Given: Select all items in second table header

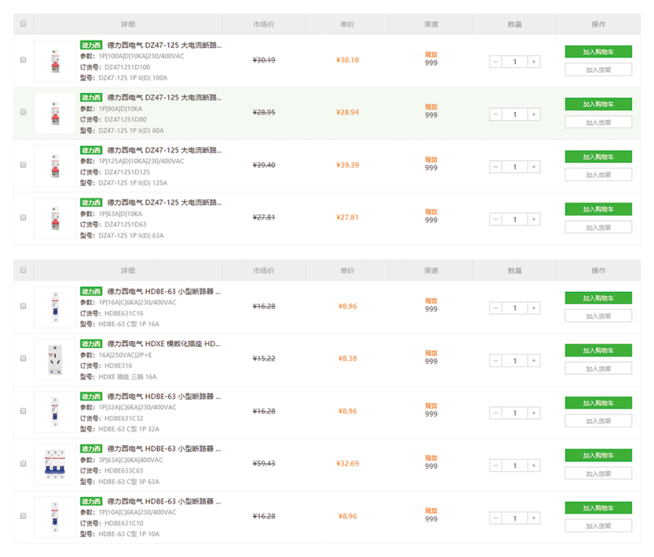Looking at the screenshot, I should 24,270.
